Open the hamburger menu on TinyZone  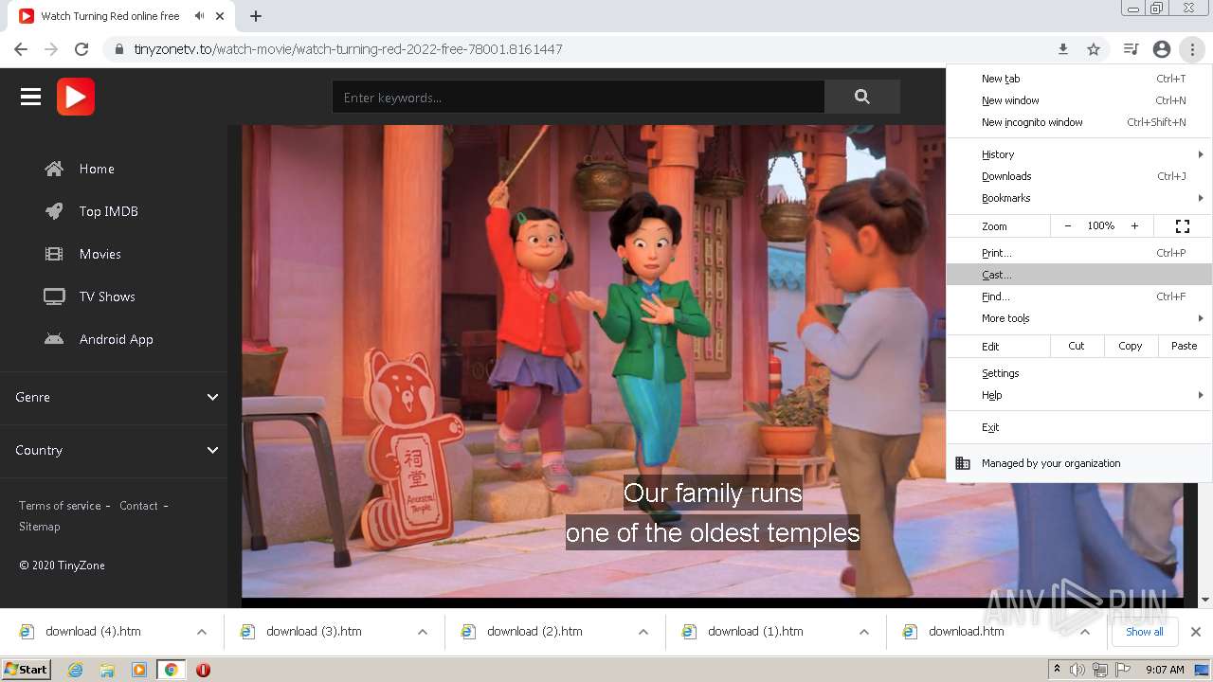pos(30,97)
